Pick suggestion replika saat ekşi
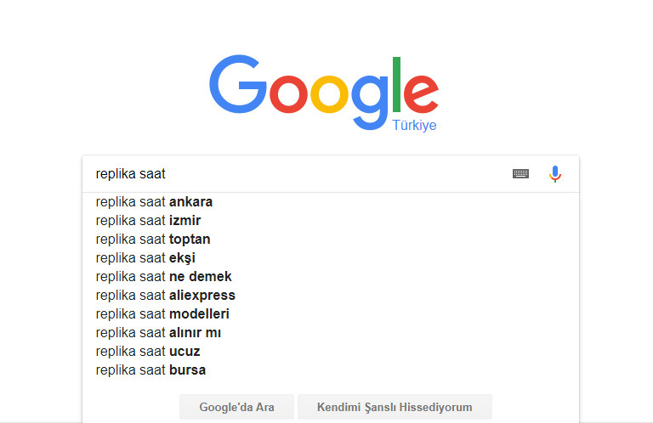This screenshot has width=653, height=423. [331, 258]
